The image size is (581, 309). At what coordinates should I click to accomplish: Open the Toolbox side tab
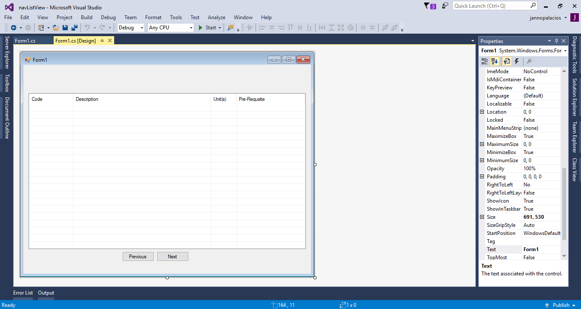pyautogui.click(x=7, y=83)
